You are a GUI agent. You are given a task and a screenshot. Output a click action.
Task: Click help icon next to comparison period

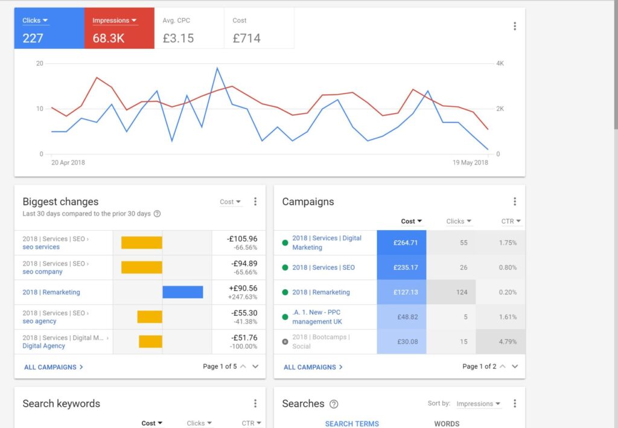[157, 214]
